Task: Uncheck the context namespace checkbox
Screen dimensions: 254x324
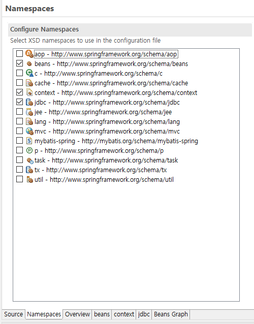Action: pyautogui.click(x=19, y=92)
